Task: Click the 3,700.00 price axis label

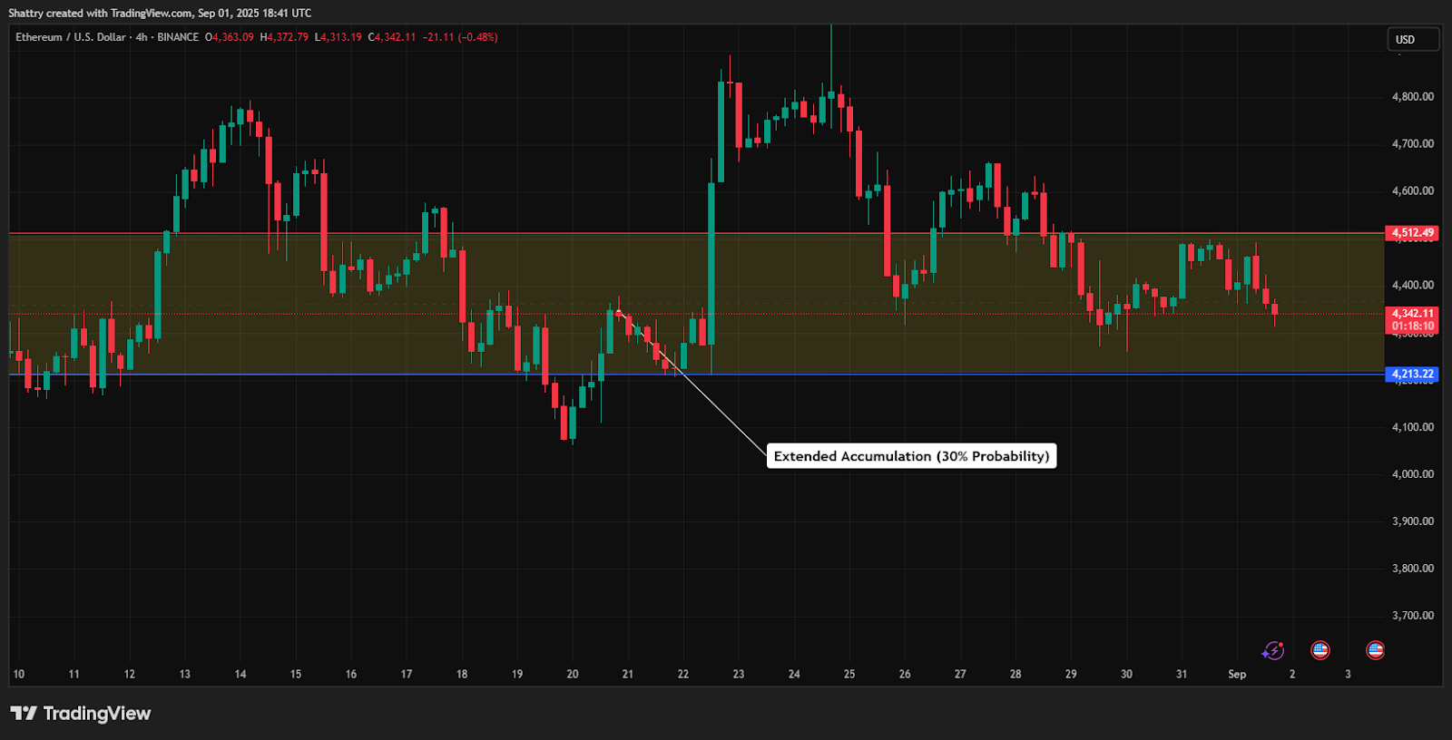Action: (x=1412, y=616)
